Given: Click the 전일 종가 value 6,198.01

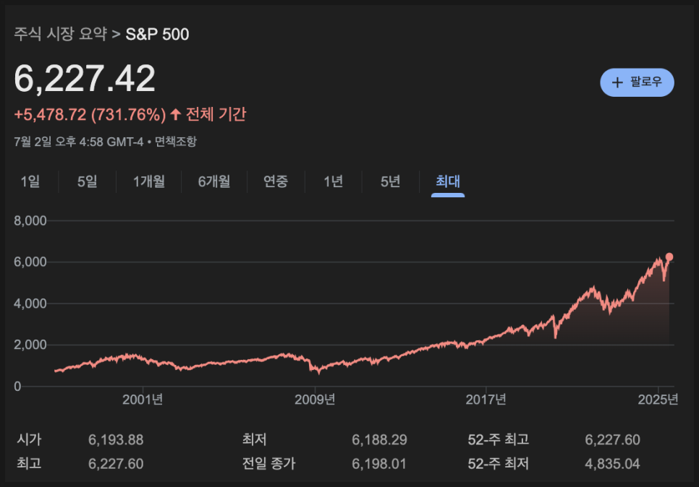Looking at the screenshot, I should (379, 464).
